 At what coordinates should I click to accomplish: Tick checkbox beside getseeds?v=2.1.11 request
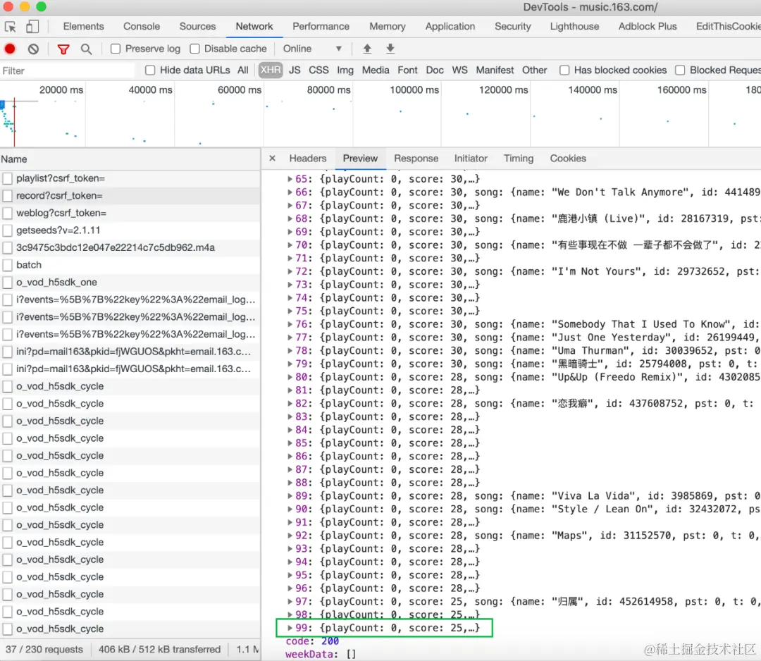7,230
